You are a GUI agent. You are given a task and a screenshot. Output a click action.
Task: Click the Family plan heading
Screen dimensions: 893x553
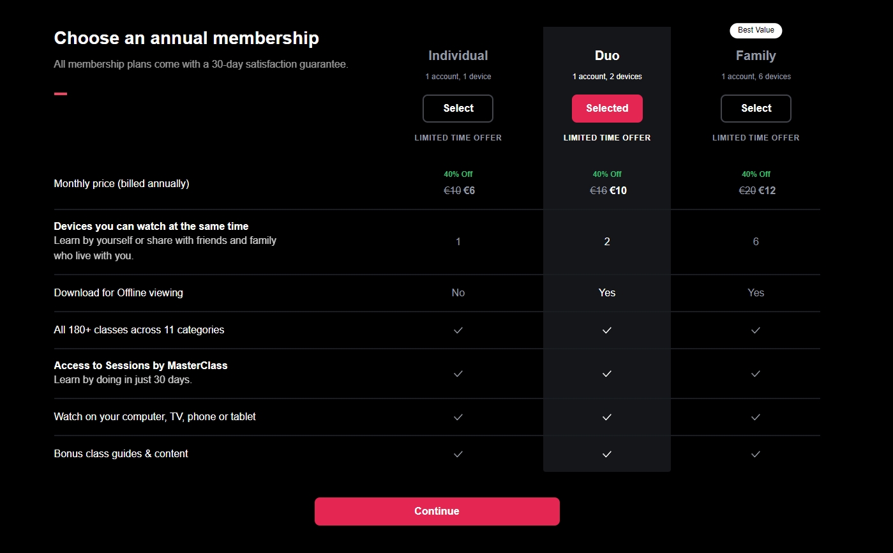pos(756,56)
